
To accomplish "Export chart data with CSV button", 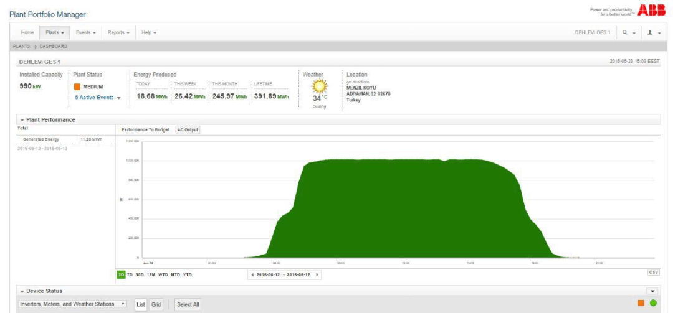I will (653, 272).
